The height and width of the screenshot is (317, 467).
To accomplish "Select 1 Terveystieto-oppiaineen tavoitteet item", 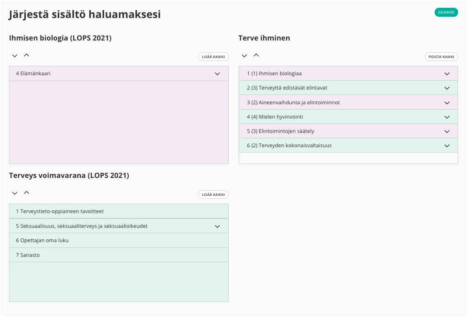I will click(x=60, y=211).
